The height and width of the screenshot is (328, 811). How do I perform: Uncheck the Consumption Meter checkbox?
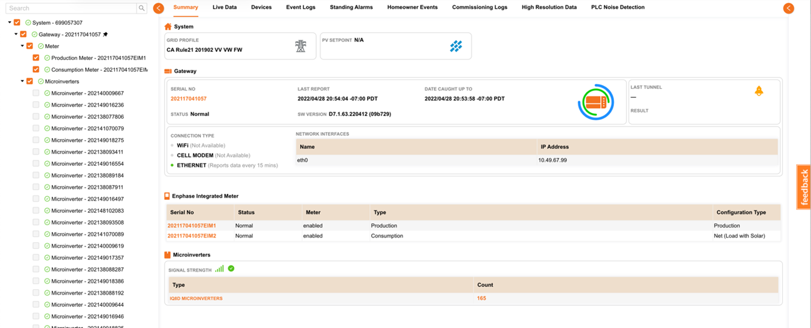36,69
